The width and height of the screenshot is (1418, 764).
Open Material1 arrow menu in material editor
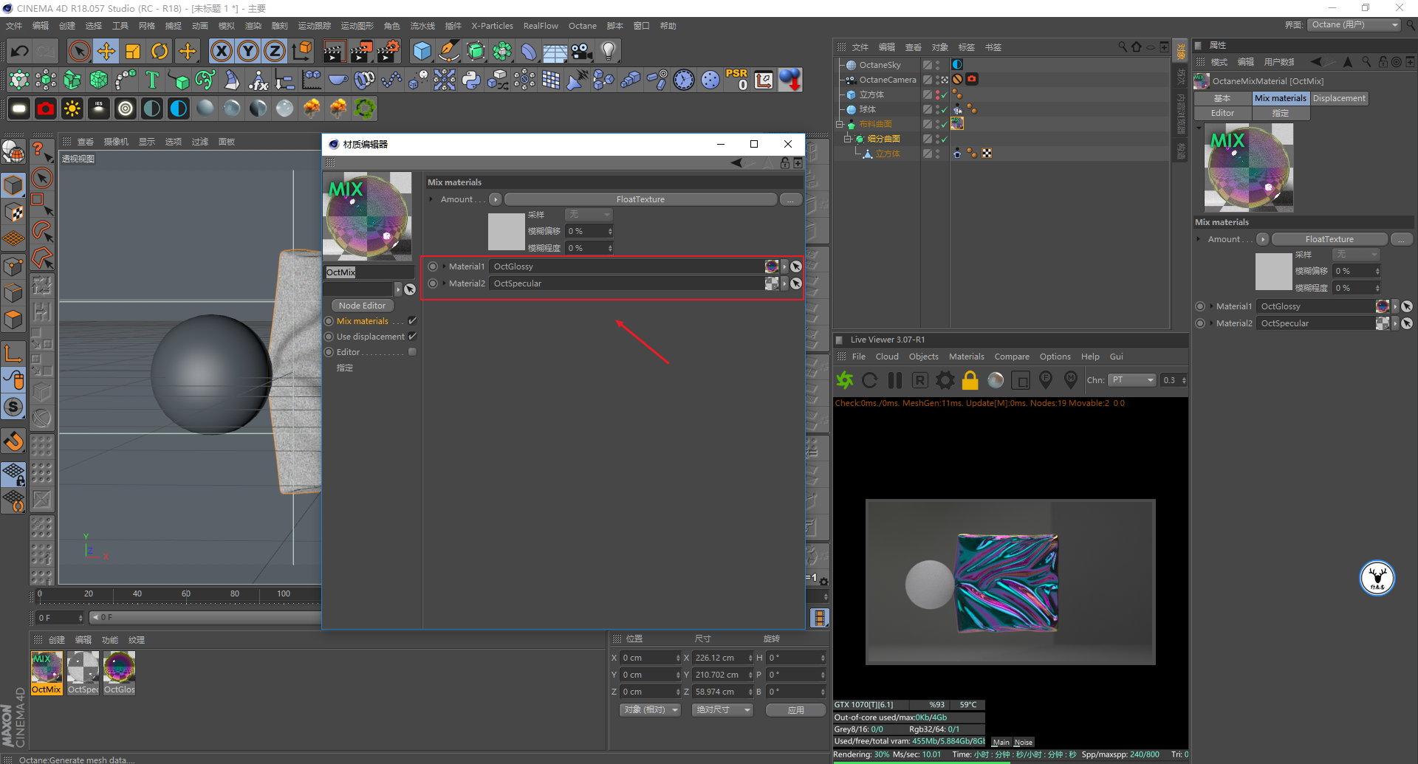coord(784,266)
